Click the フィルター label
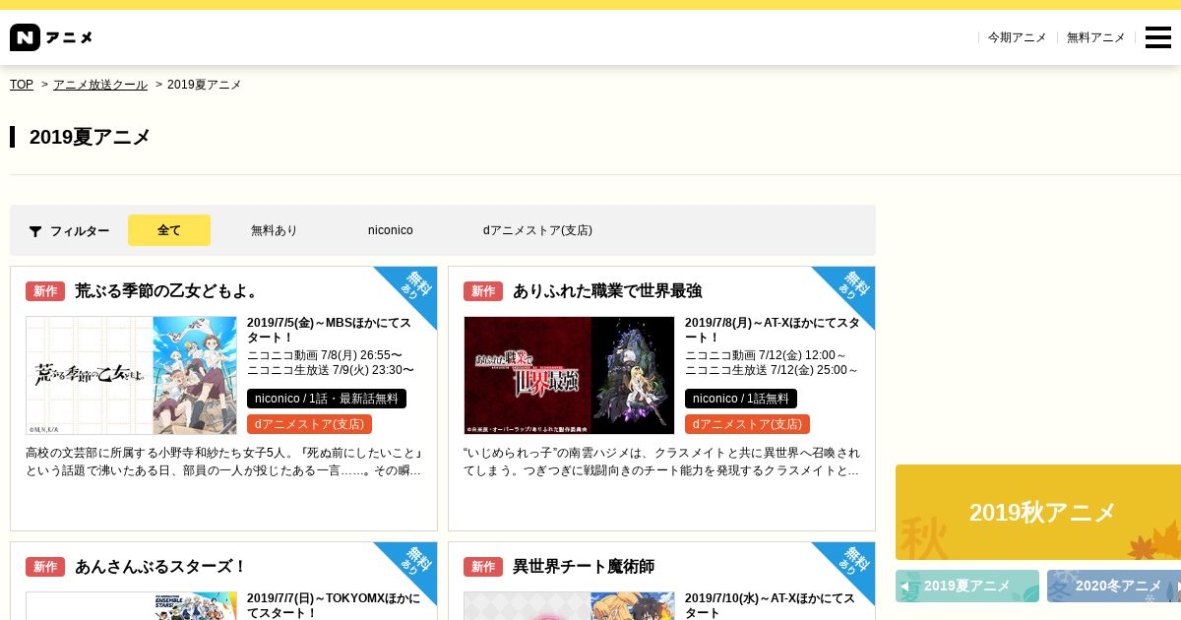1181x620 pixels. tap(80, 231)
